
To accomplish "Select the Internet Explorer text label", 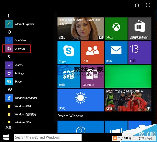I will [x=24, y=24].
